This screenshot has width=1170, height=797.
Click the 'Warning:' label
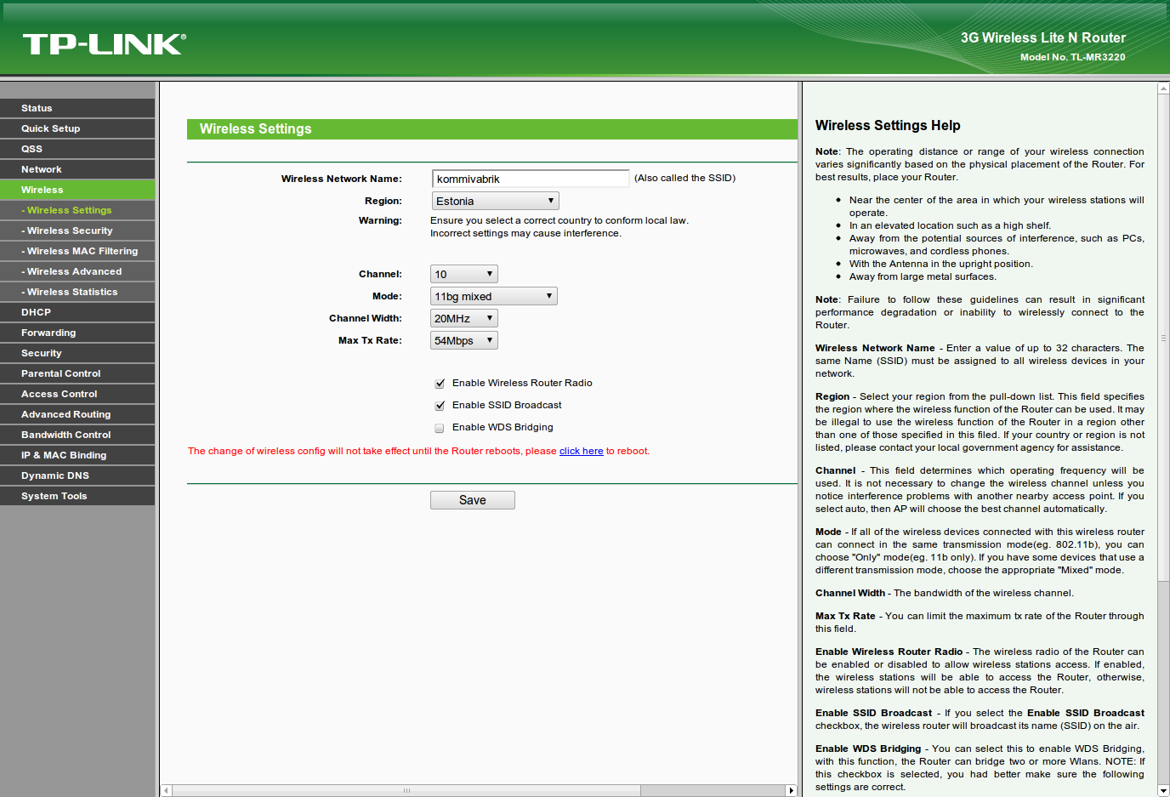click(x=380, y=220)
